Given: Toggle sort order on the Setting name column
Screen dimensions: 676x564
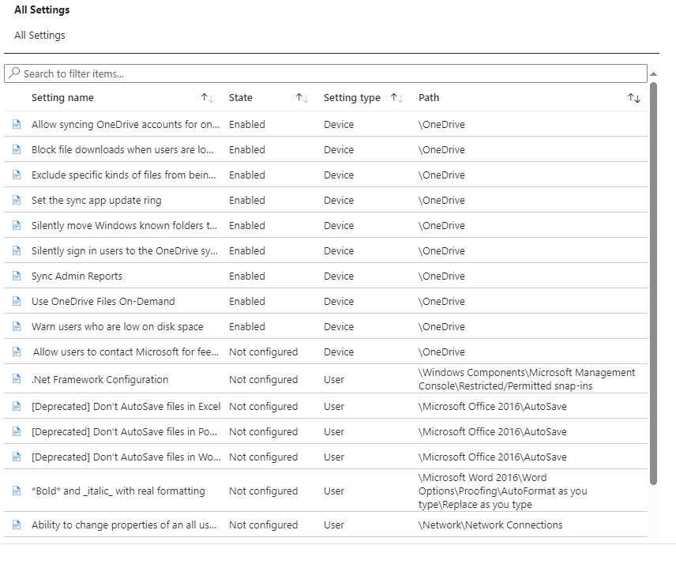Looking at the screenshot, I should click(205, 97).
